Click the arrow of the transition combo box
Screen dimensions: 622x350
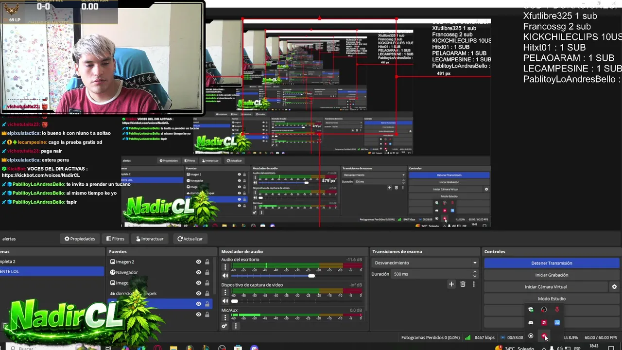[x=475, y=263]
